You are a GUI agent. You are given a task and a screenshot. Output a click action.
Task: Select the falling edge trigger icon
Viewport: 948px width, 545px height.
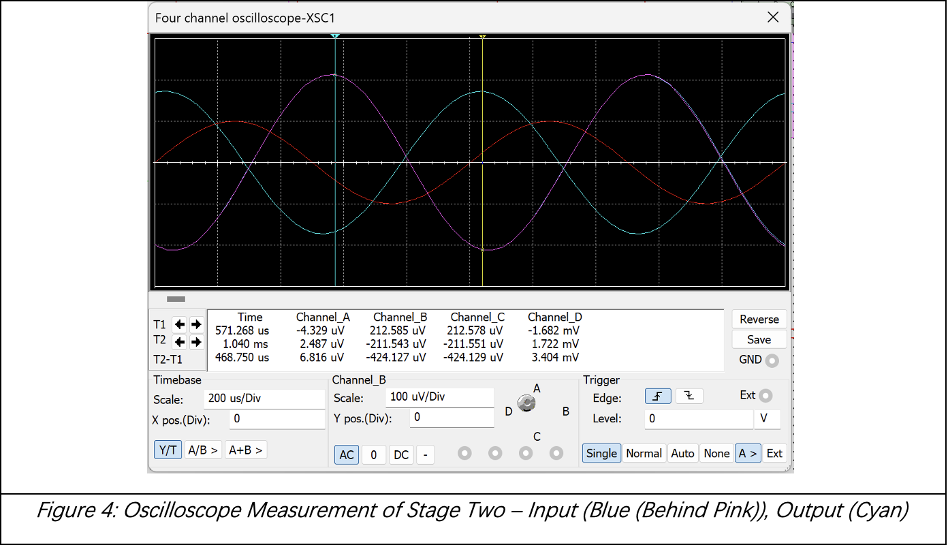(689, 396)
